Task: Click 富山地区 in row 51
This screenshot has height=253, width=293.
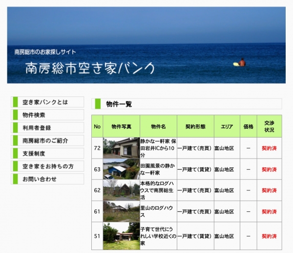Action: point(224,236)
